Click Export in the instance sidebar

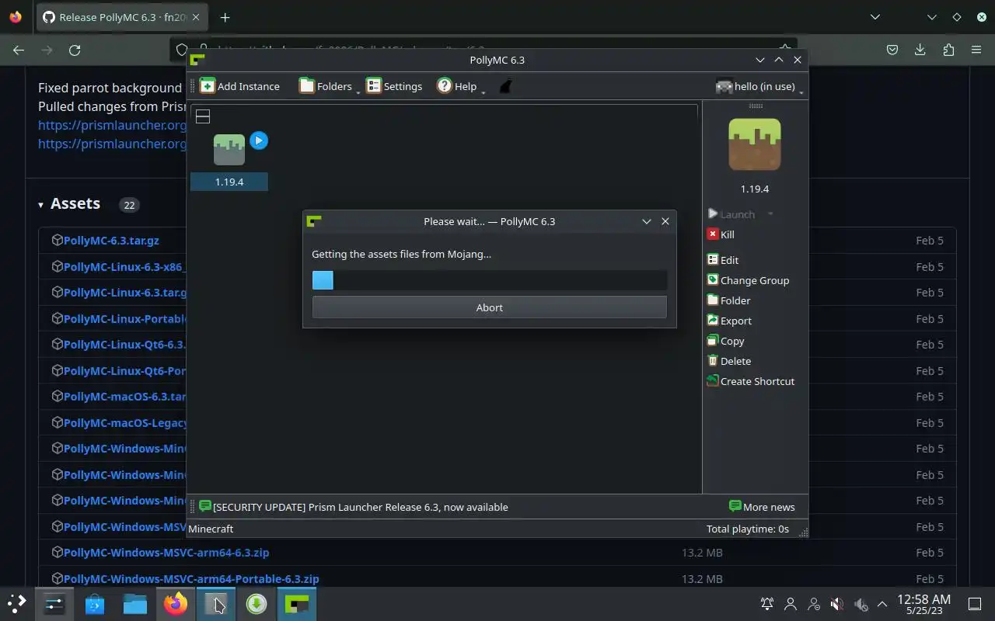(x=729, y=321)
